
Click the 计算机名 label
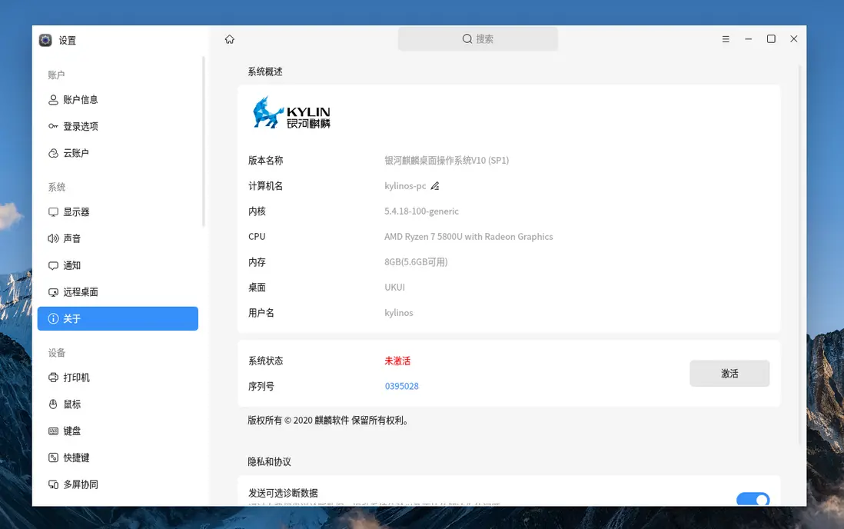[265, 186]
